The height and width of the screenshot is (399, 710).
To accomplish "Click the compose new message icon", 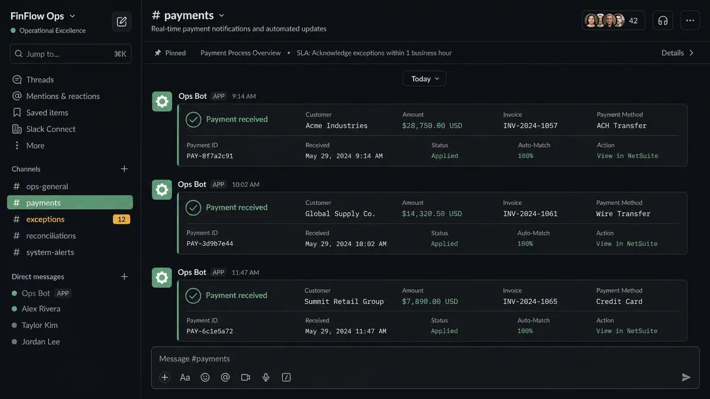I will click(122, 21).
